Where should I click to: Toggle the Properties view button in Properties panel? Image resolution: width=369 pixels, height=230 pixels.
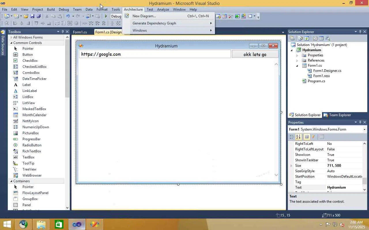point(307,137)
